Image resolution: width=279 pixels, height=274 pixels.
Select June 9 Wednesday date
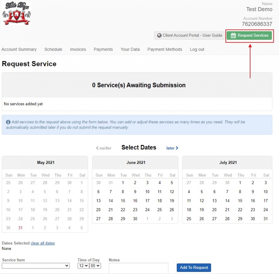[x=135, y=192]
